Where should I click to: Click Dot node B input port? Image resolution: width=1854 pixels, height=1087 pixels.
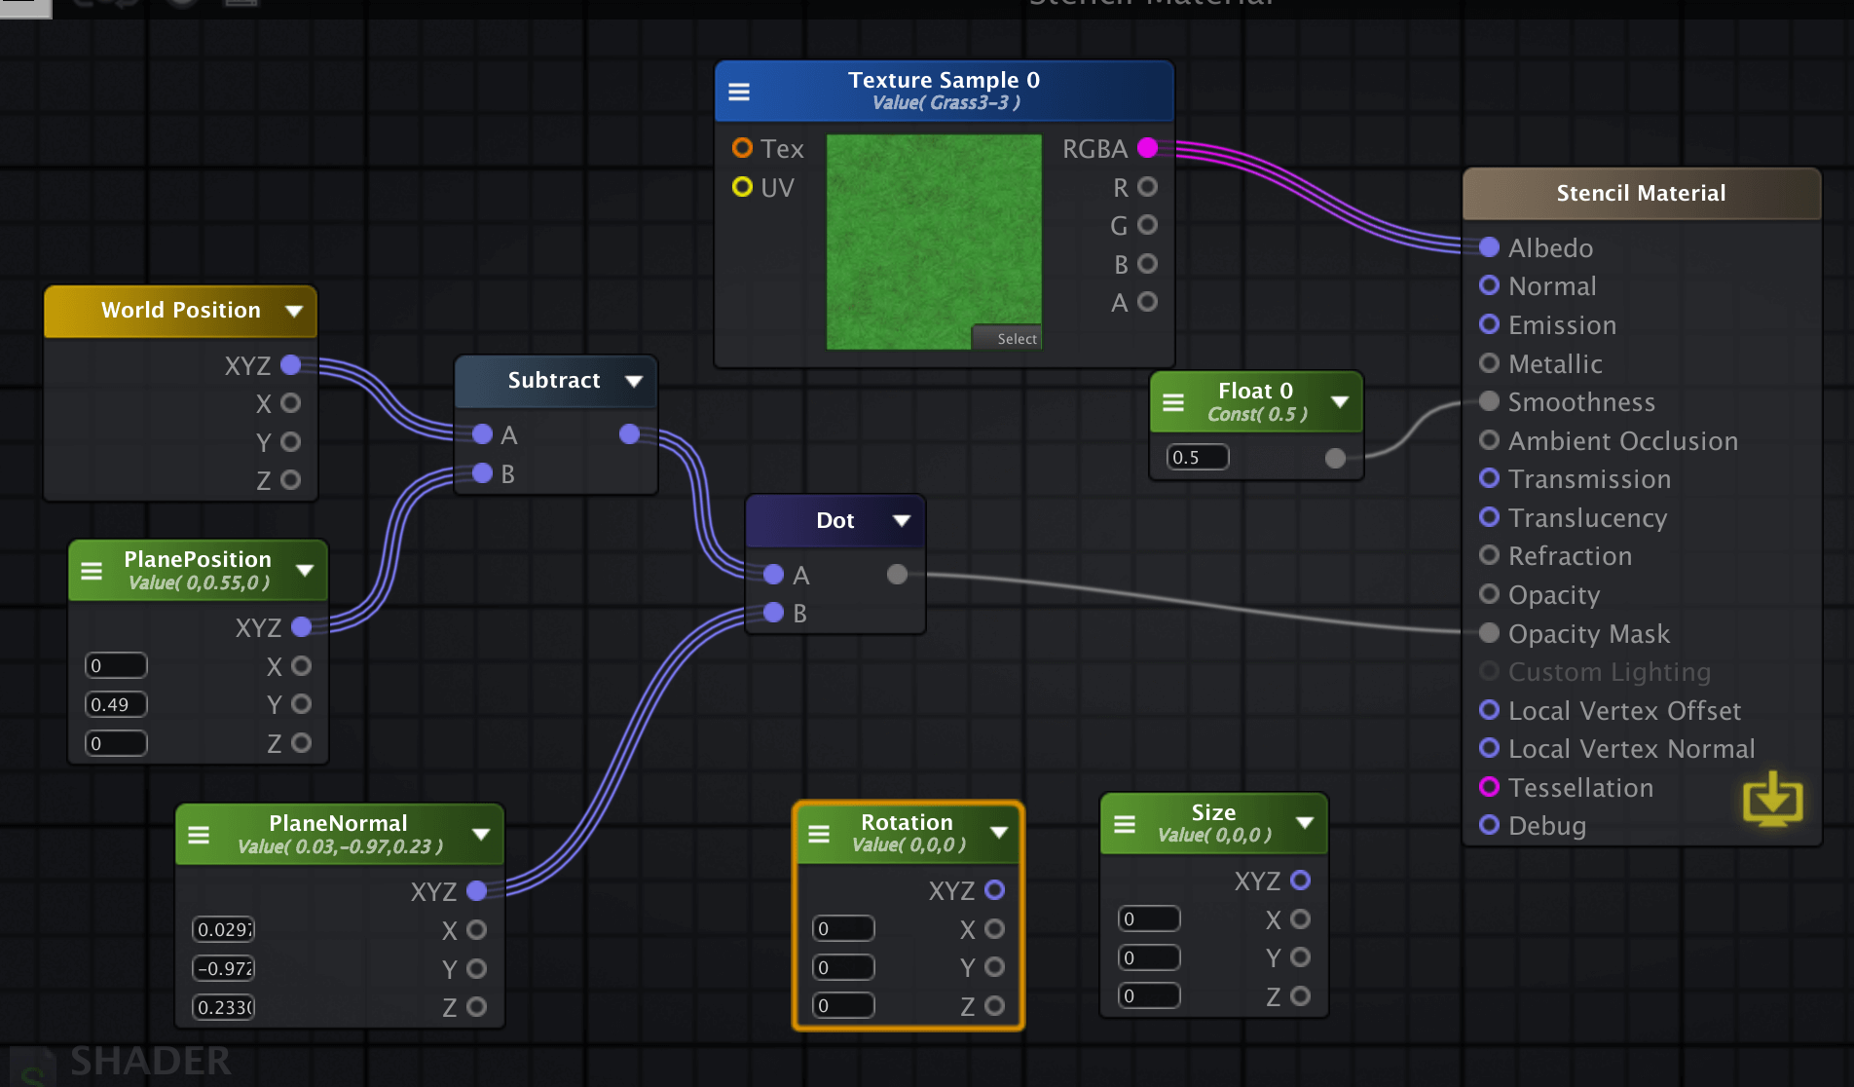point(773,613)
